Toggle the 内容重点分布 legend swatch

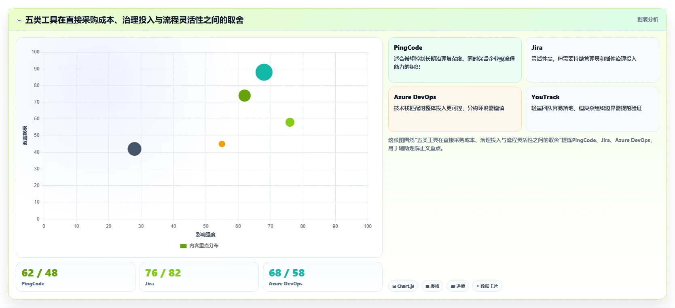coord(183,246)
